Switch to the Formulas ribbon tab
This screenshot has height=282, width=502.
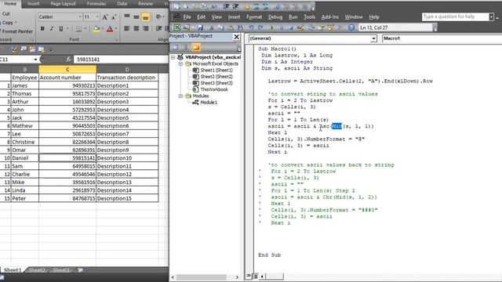pos(96,4)
